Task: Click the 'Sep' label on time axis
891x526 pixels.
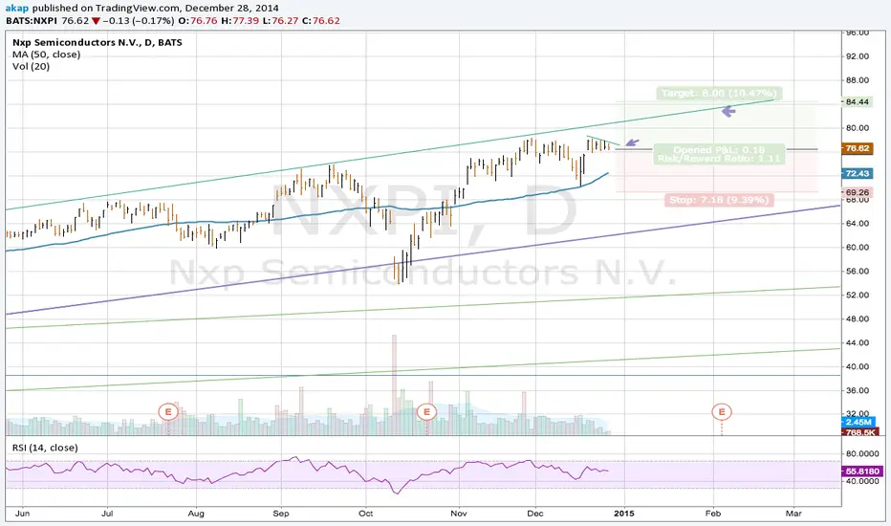Action: [x=281, y=514]
